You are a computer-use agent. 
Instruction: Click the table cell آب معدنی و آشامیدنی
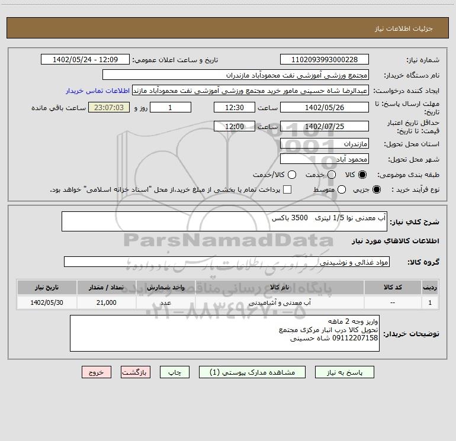(x=280, y=302)
